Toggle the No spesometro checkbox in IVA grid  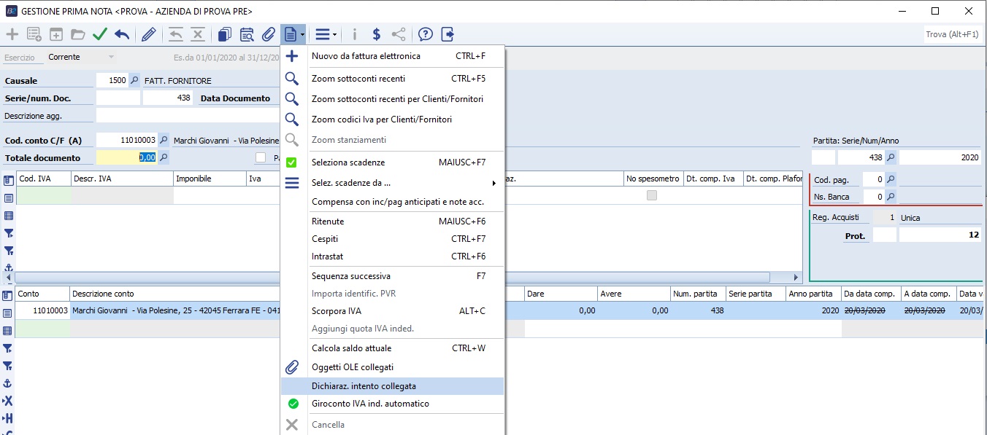pyautogui.click(x=652, y=195)
